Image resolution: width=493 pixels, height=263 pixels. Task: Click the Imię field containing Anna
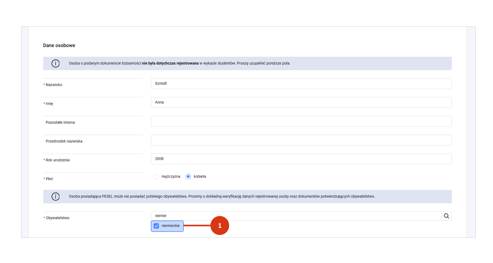click(301, 102)
